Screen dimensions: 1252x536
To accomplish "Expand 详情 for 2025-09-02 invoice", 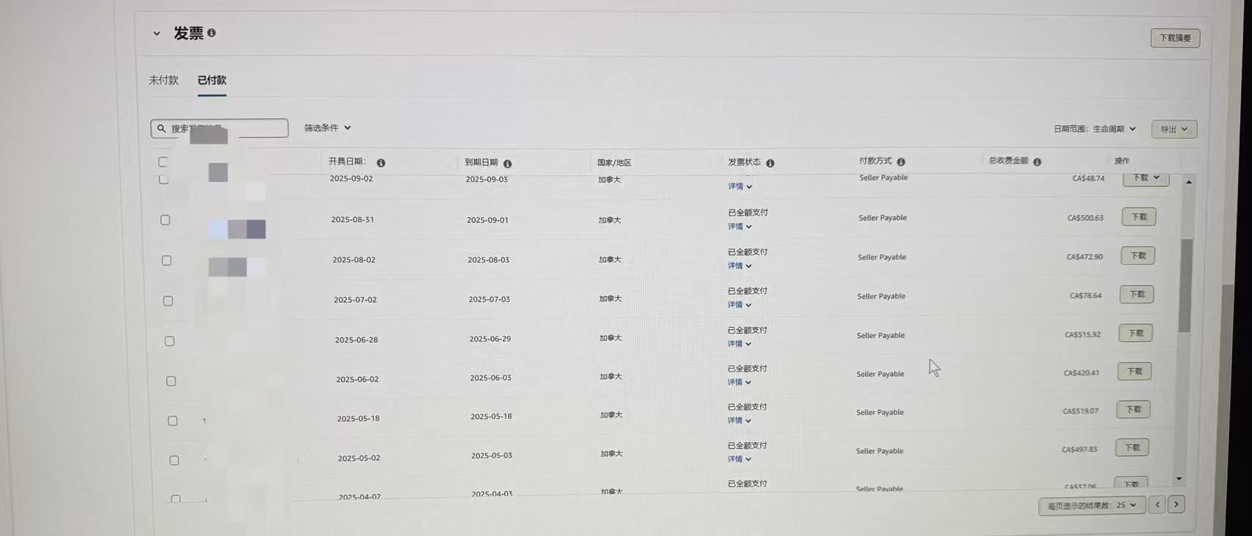I will point(740,186).
